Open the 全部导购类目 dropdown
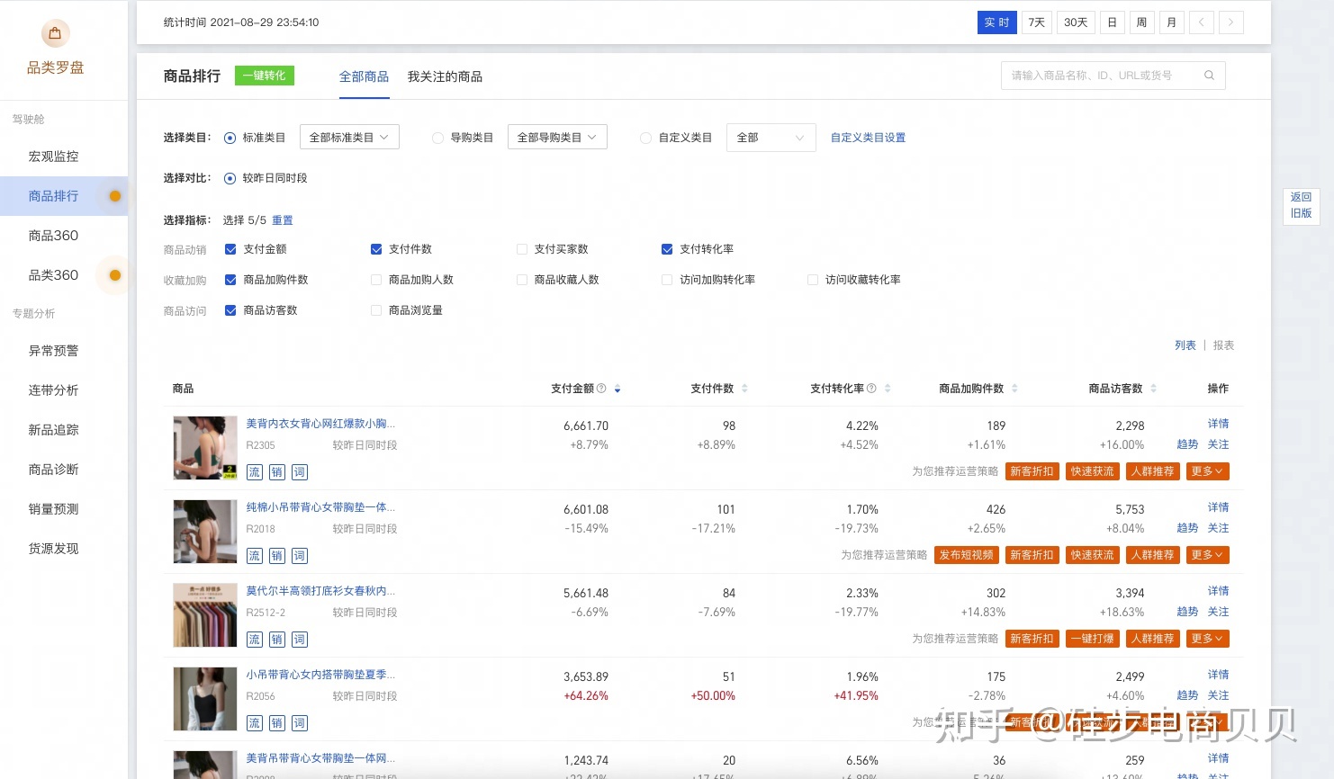This screenshot has width=1334, height=779. click(x=557, y=137)
